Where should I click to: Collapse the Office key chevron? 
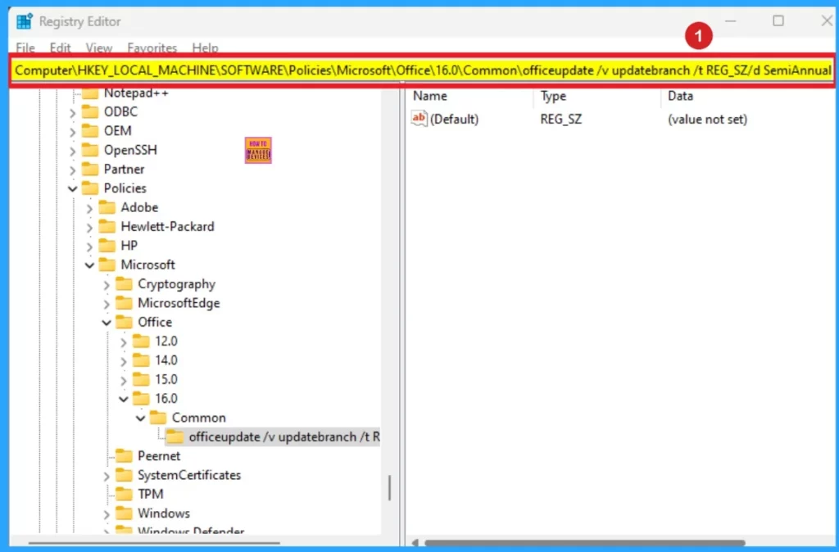[x=107, y=323]
